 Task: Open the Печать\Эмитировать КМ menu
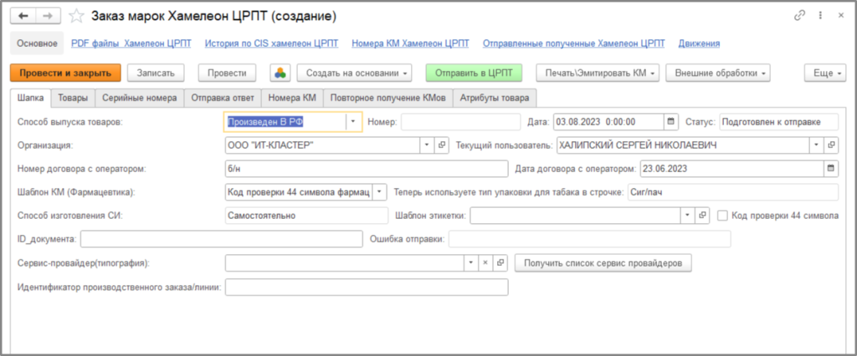pos(598,73)
